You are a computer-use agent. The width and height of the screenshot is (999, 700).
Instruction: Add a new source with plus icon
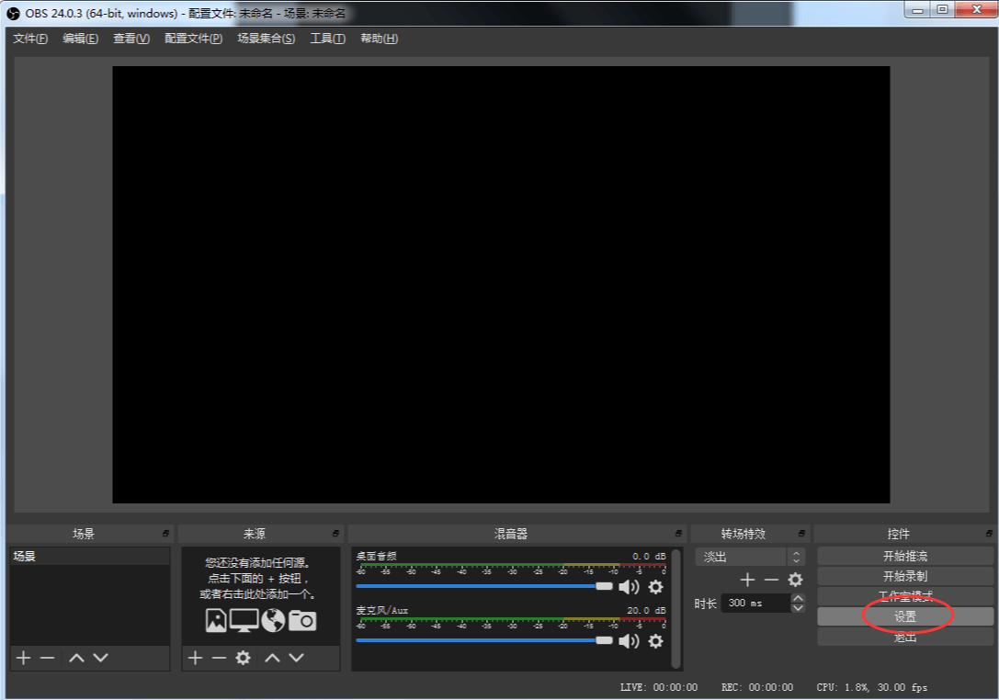point(195,658)
